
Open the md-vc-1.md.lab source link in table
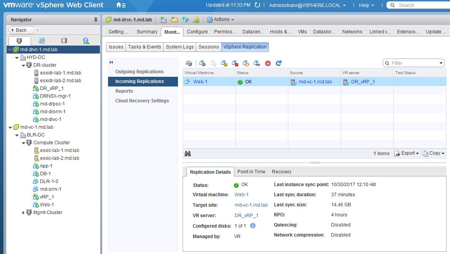(315, 81)
